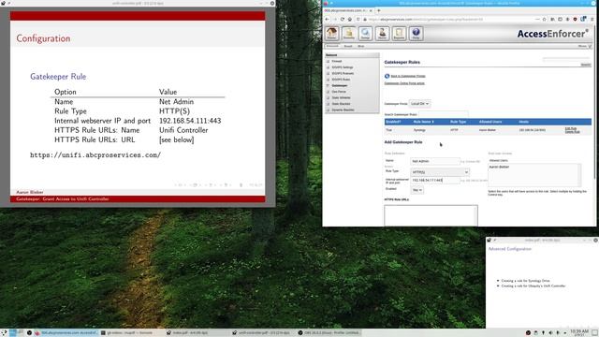Click the Gatekeeper Online Portal article link
Image resolution: width=599 pixels, height=337 pixels.
coord(404,83)
